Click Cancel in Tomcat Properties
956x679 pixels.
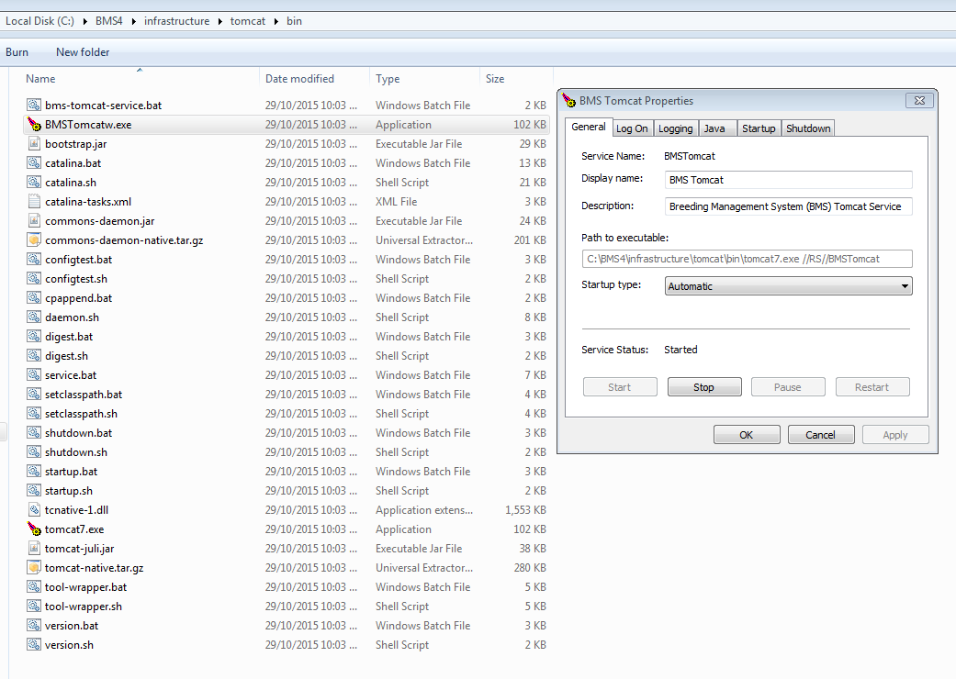click(x=821, y=435)
